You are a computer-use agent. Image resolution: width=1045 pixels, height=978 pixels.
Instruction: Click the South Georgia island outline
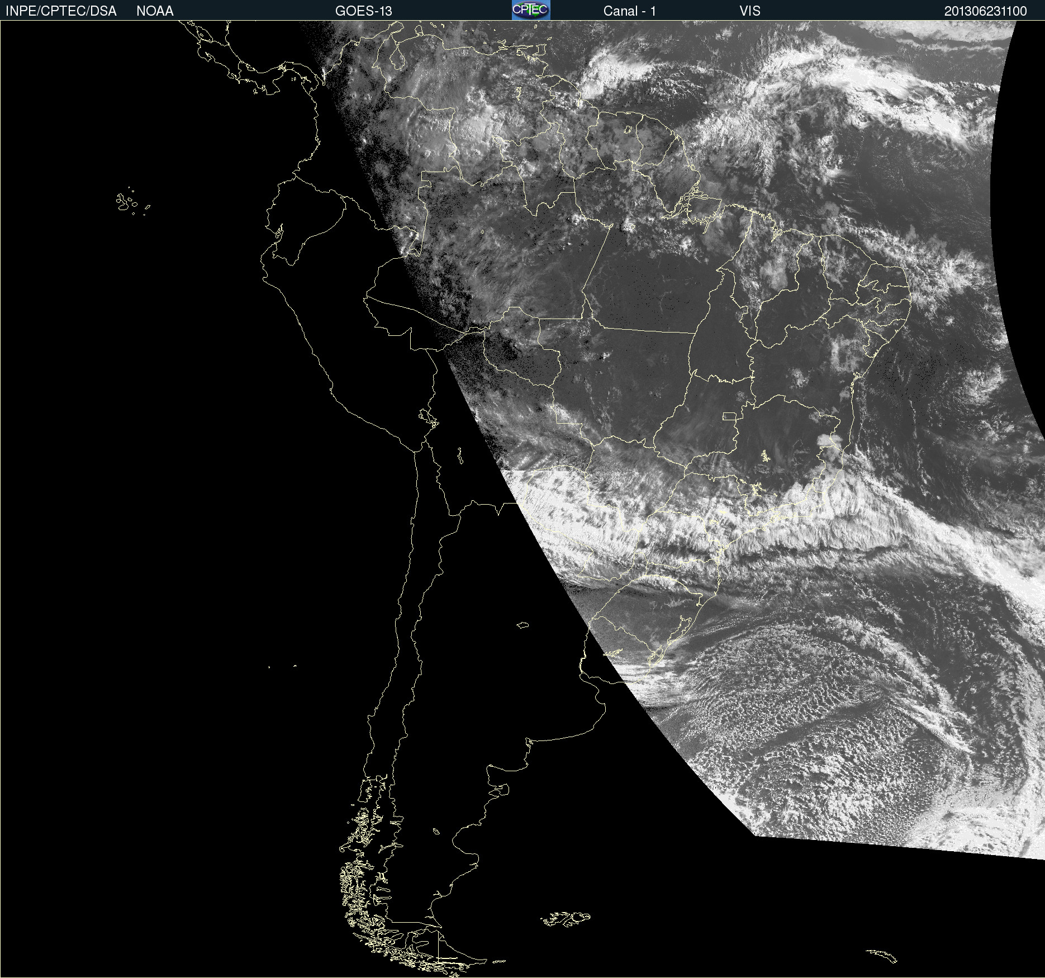click(x=882, y=955)
